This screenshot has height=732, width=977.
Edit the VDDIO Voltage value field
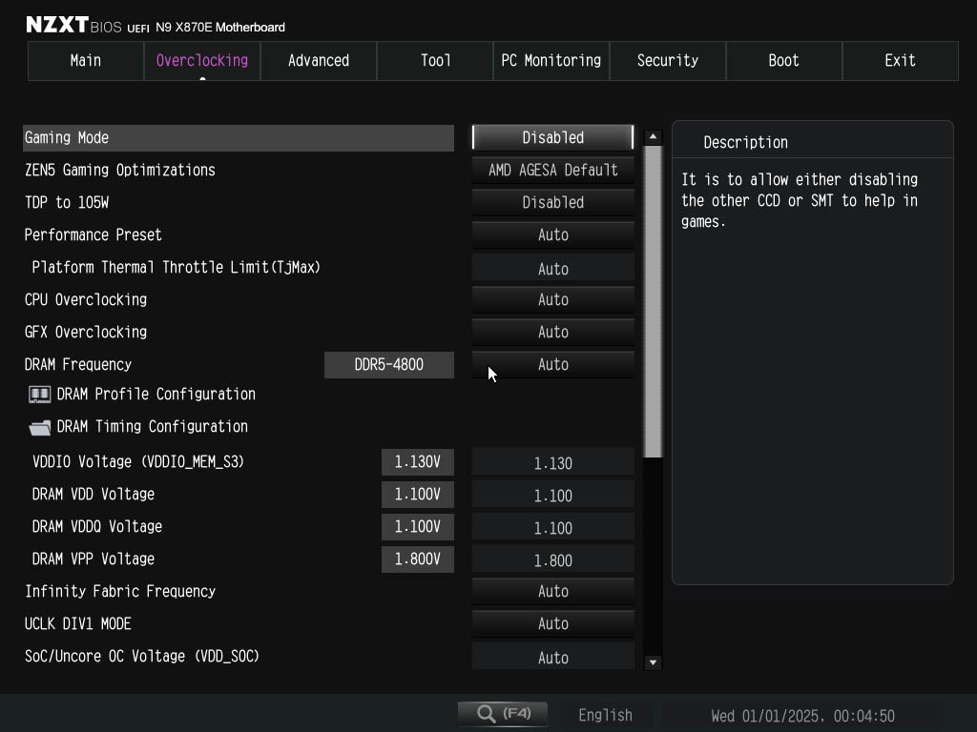pos(417,461)
